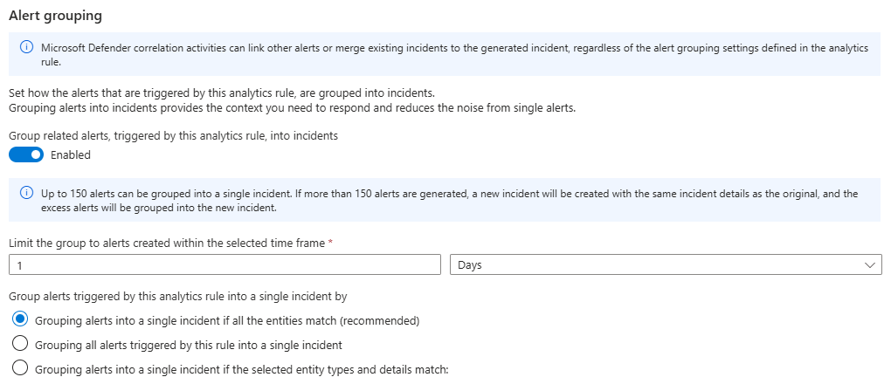Click the 'Group related alerts, triggered by' label
This screenshot has width=891, height=384.
point(173,135)
